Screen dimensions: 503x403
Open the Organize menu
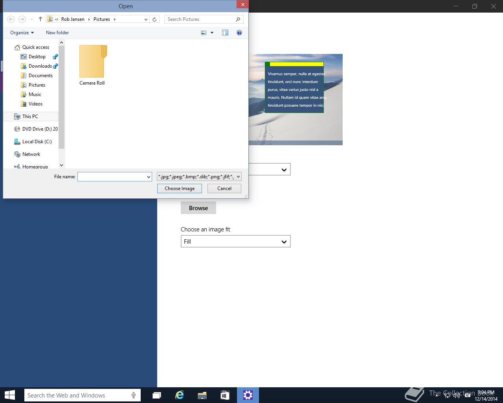pyautogui.click(x=22, y=33)
